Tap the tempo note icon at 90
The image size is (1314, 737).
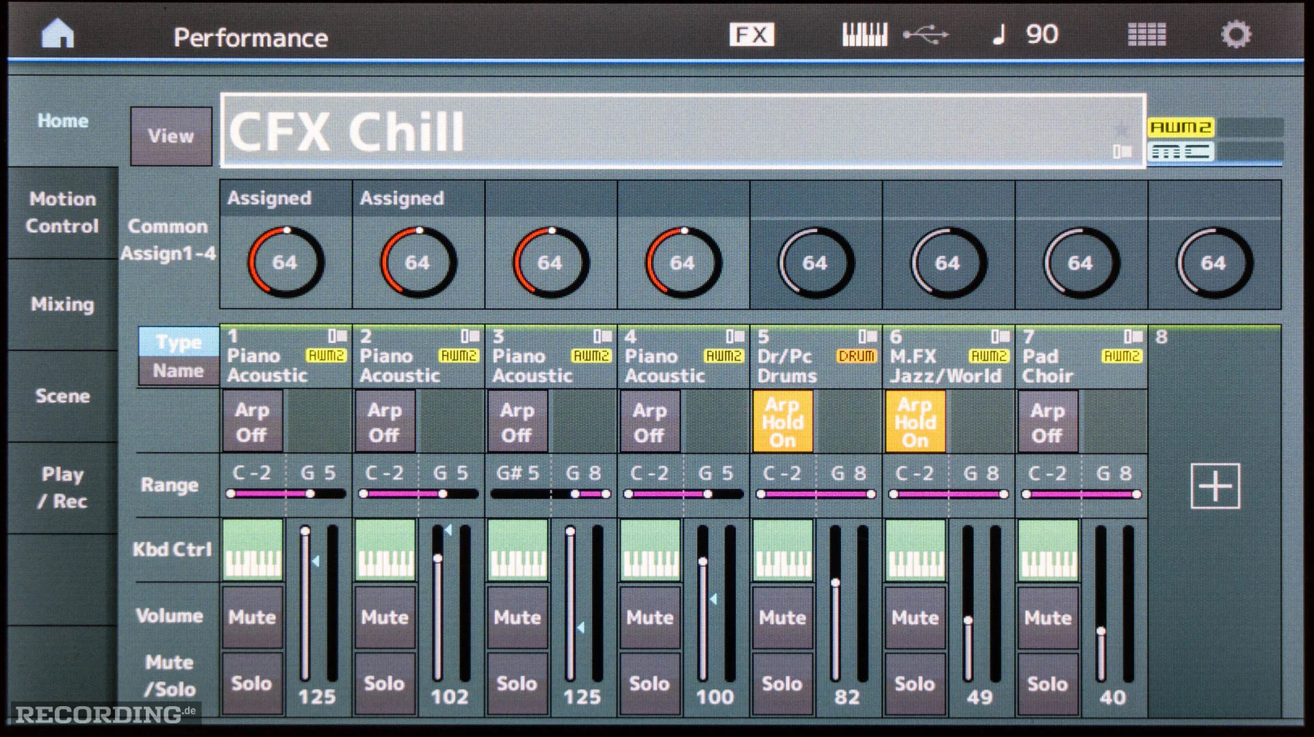pos(999,34)
